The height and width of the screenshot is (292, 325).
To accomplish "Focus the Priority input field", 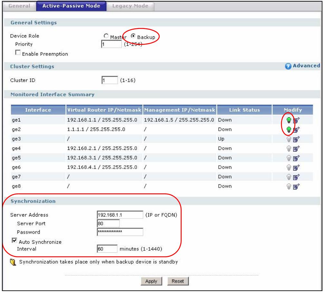I will click(111, 44).
